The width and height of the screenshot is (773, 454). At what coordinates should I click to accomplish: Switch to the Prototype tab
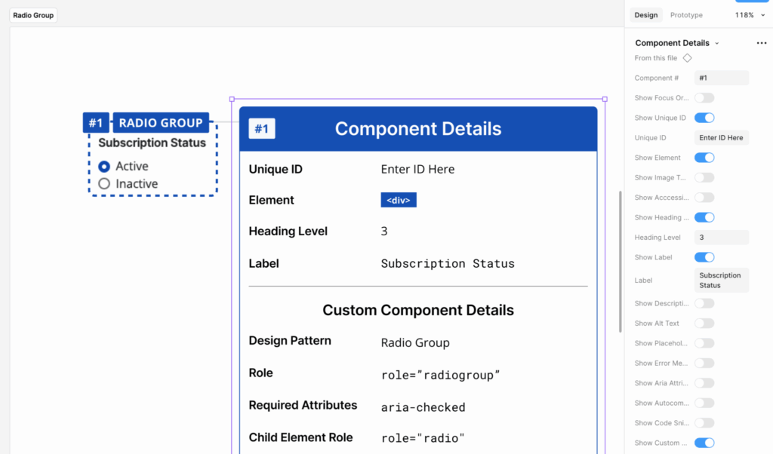685,14
